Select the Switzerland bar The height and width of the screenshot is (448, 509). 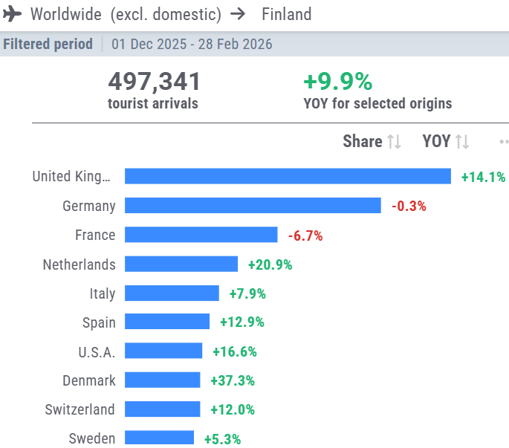click(x=162, y=409)
